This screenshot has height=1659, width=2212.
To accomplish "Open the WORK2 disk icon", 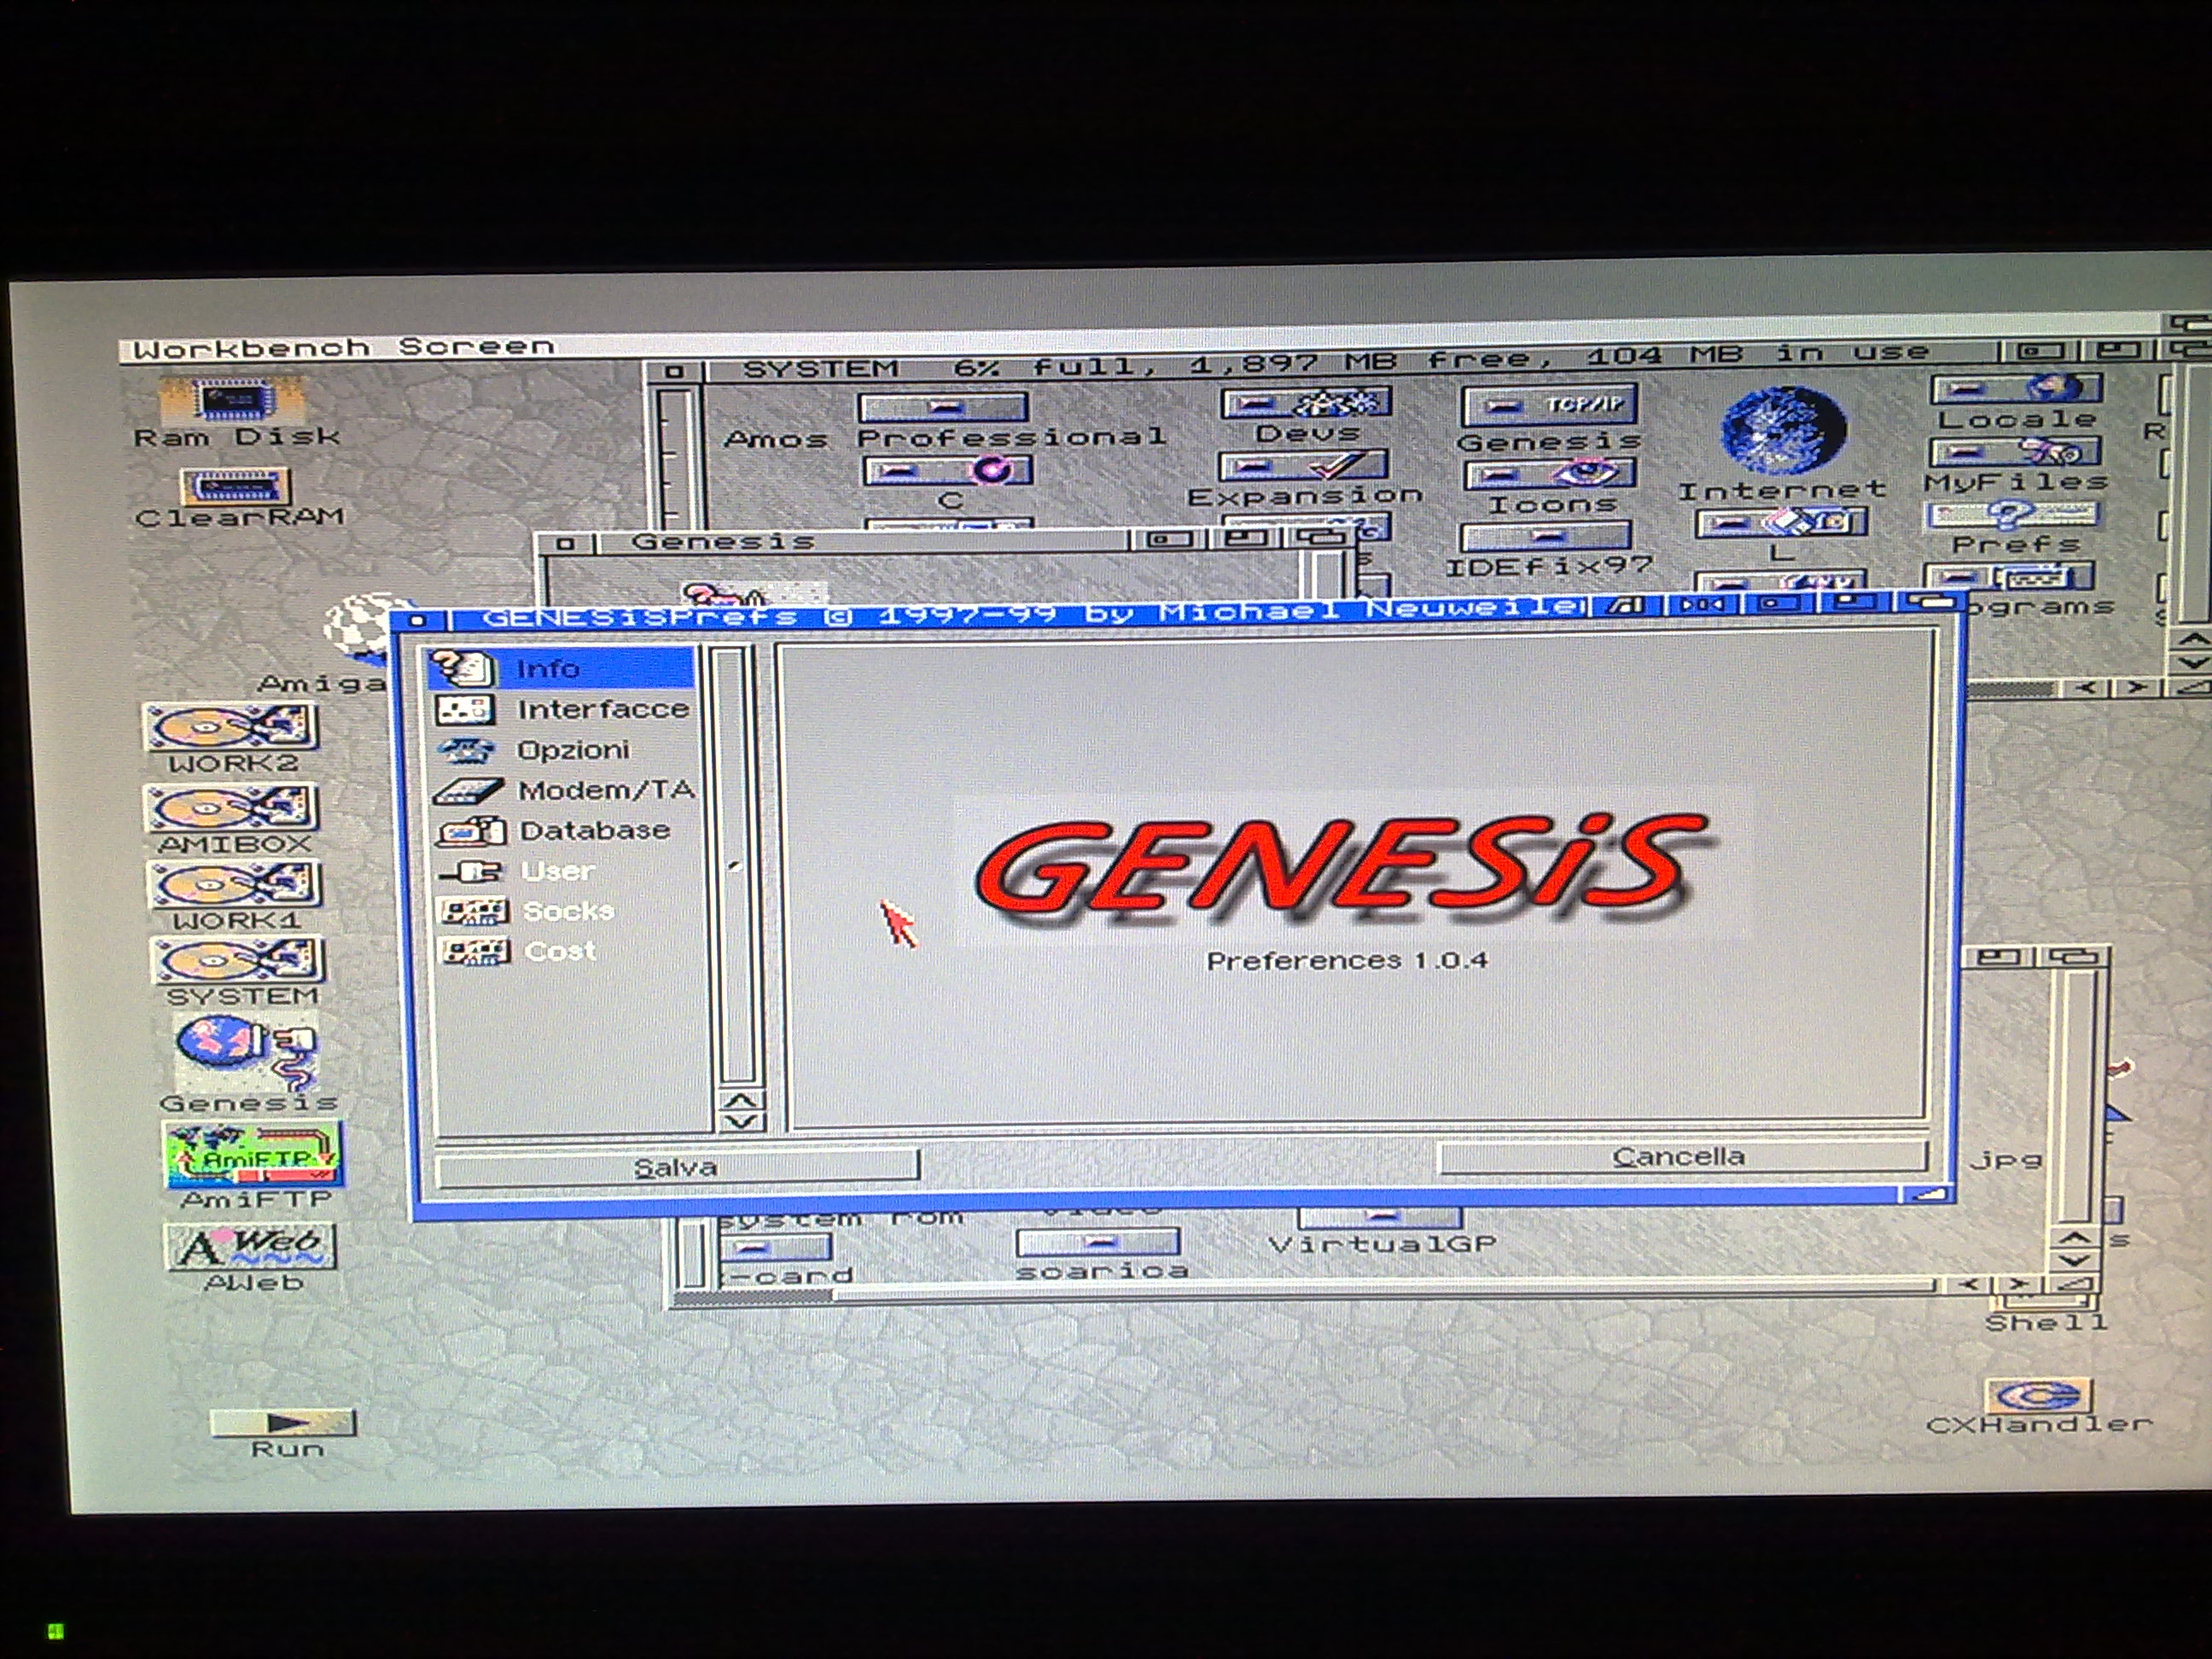I will pyautogui.click(x=232, y=728).
